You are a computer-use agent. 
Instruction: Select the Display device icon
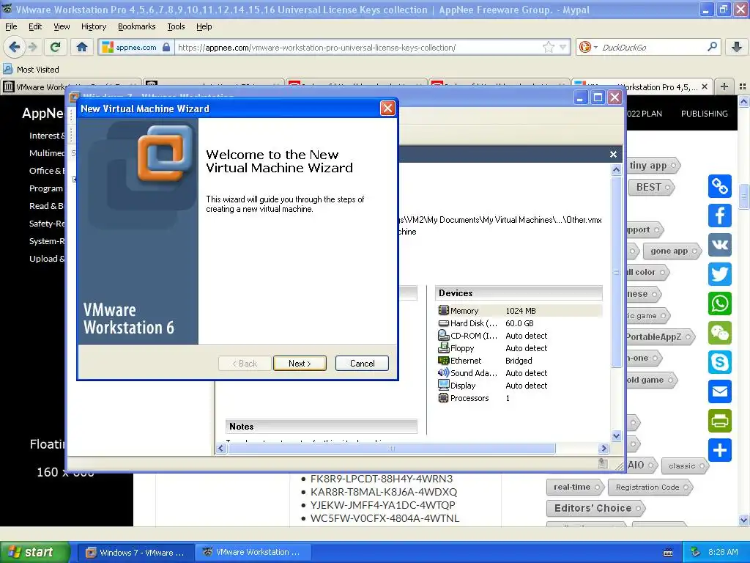(x=443, y=385)
